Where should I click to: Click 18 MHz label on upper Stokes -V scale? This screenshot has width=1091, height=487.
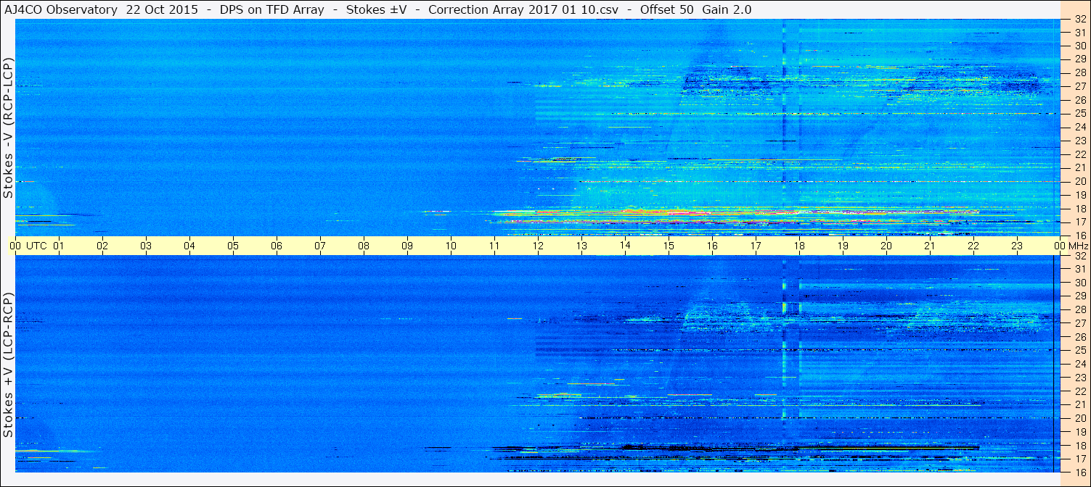1080,209
